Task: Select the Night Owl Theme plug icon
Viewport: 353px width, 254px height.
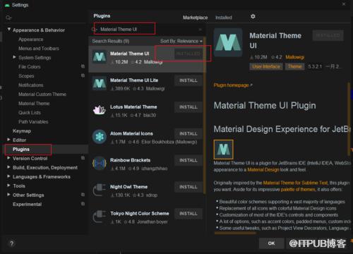Action: click(100, 190)
